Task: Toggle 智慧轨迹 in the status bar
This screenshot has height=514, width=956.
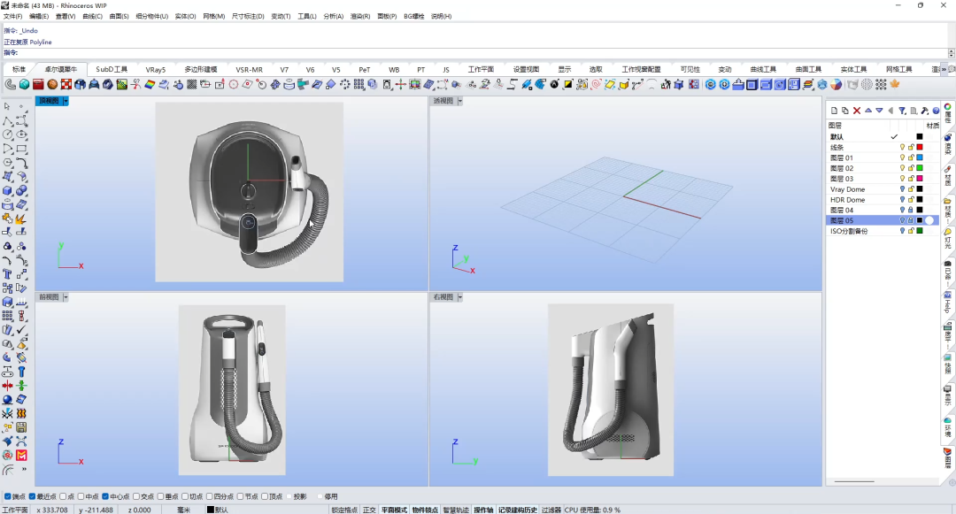Action: point(456,510)
